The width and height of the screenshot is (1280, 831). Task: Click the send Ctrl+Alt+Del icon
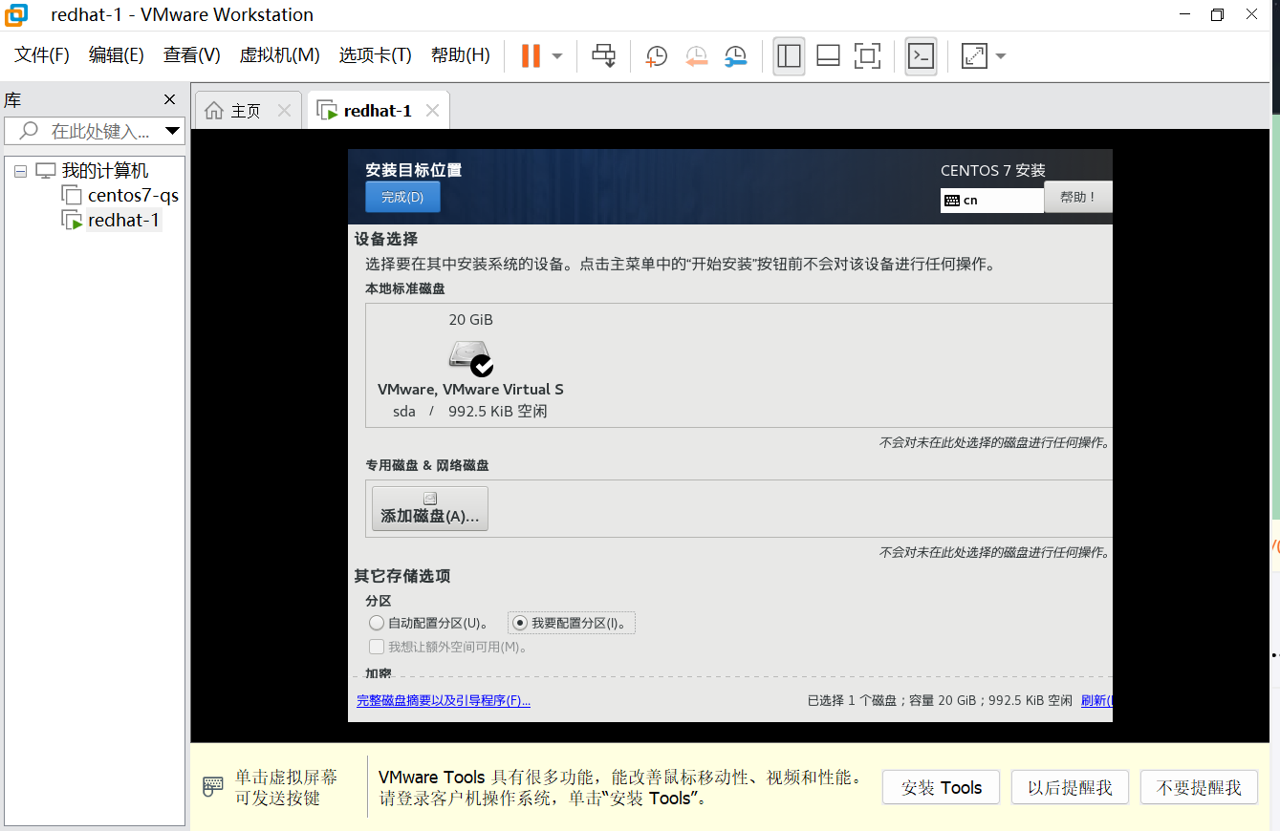pyautogui.click(x=603, y=56)
